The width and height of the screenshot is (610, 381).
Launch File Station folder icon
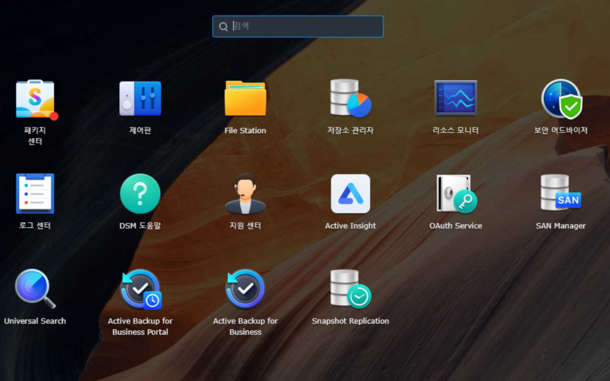pos(245,98)
